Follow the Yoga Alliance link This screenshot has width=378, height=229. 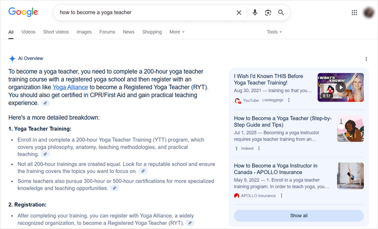70,87
